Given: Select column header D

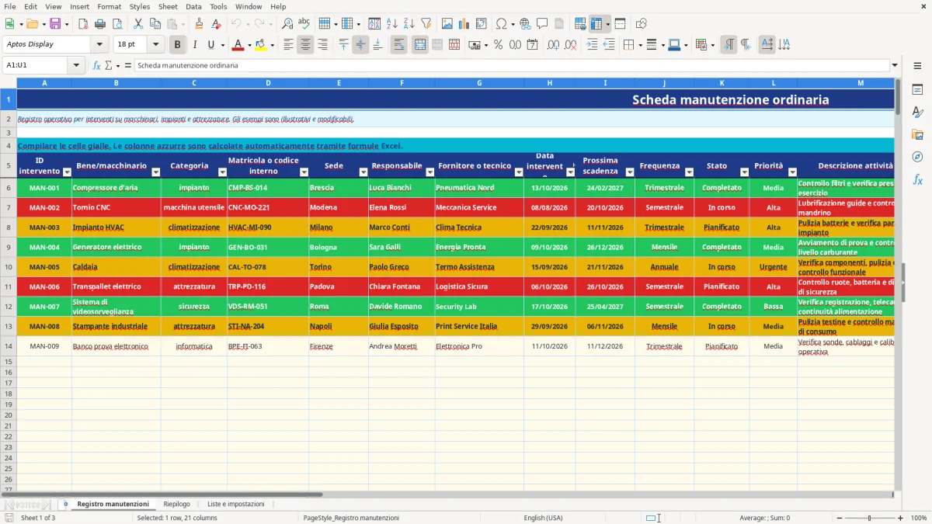Looking at the screenshot, I should (268, 82).
